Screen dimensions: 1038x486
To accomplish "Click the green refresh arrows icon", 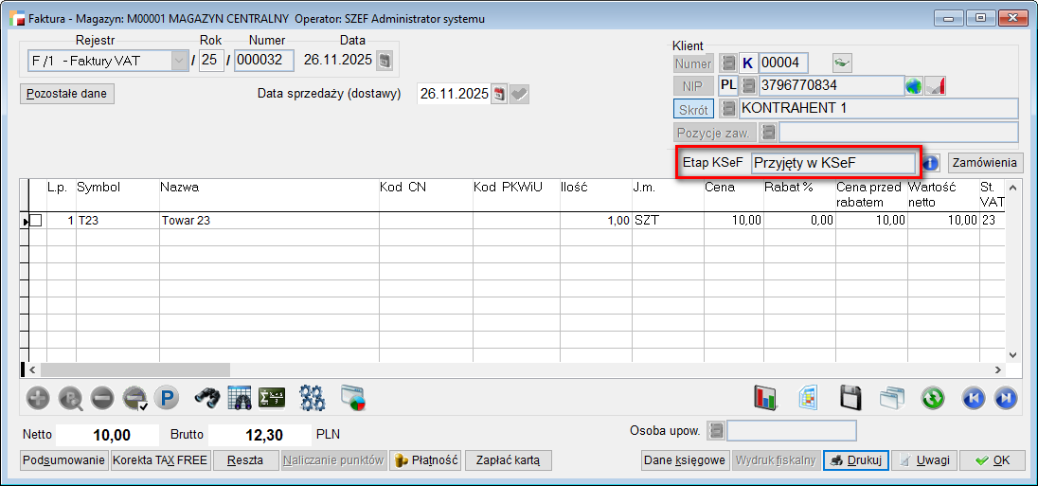I will pyautogui.click(x=932, y=398).
